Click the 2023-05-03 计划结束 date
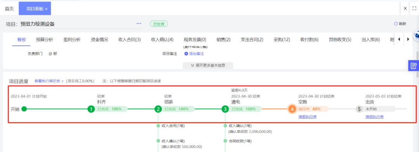419x152 pixels. [383, 96]
